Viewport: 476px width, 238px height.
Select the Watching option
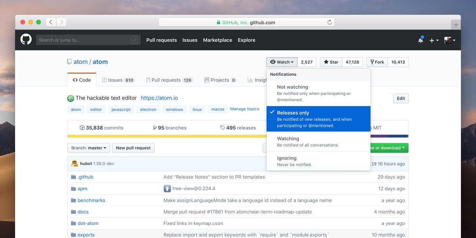tap(319, 141)
